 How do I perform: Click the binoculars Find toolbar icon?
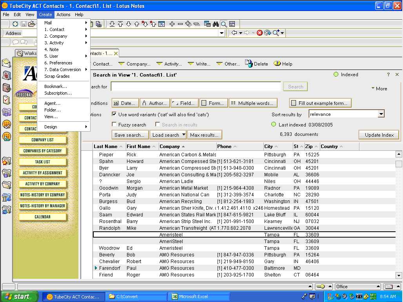[216, 24]
